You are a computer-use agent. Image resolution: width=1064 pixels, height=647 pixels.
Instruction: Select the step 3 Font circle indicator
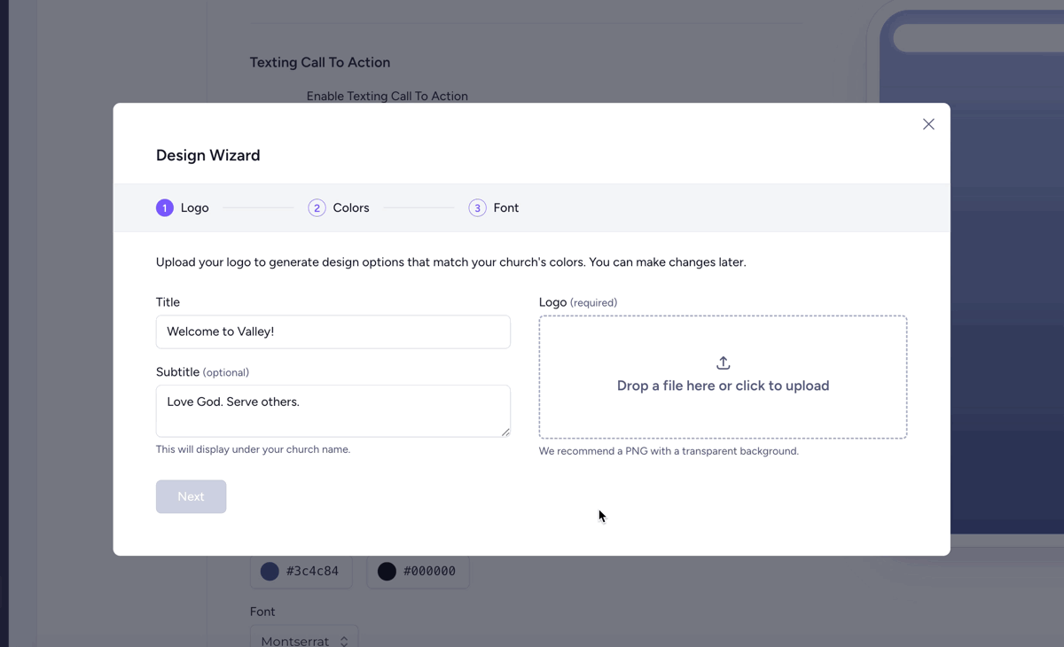[478, 207]
